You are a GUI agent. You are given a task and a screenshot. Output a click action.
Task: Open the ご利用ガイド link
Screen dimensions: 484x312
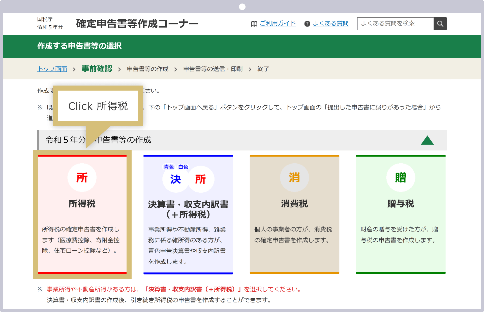tap(278, 23)
